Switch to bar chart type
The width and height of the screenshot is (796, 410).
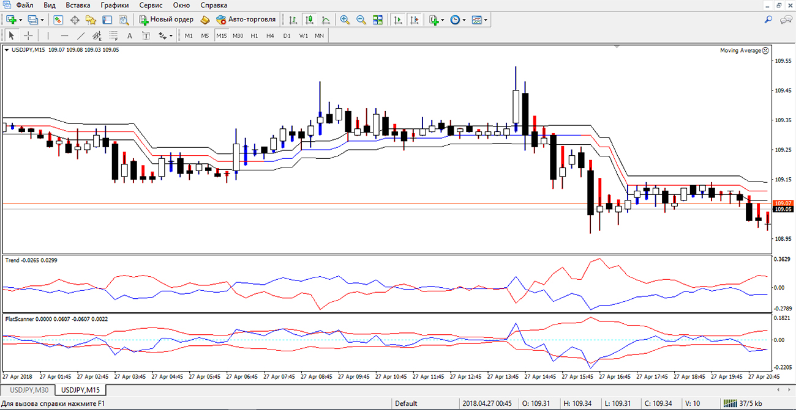tap(293, 20)
